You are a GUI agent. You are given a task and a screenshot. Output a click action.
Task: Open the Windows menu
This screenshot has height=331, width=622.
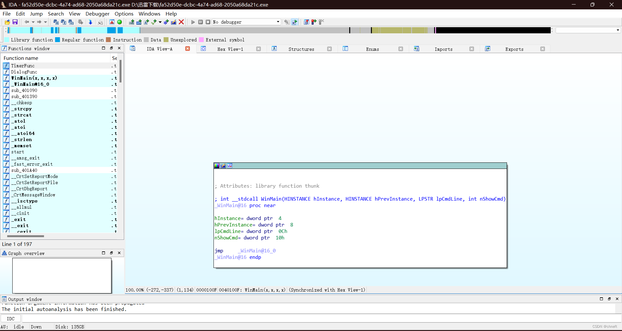149,14
